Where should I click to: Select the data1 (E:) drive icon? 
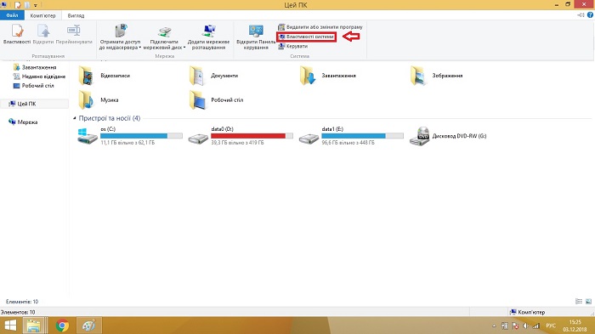click(x=309, y=139)
